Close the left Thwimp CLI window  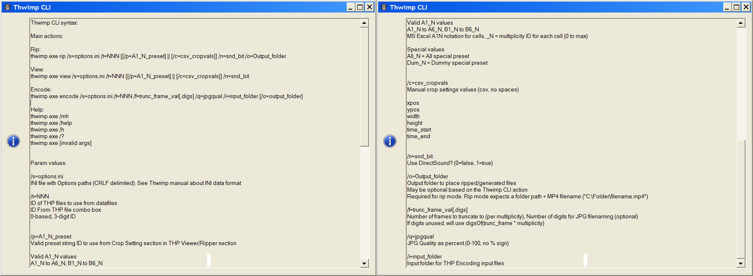pos(369,7)
